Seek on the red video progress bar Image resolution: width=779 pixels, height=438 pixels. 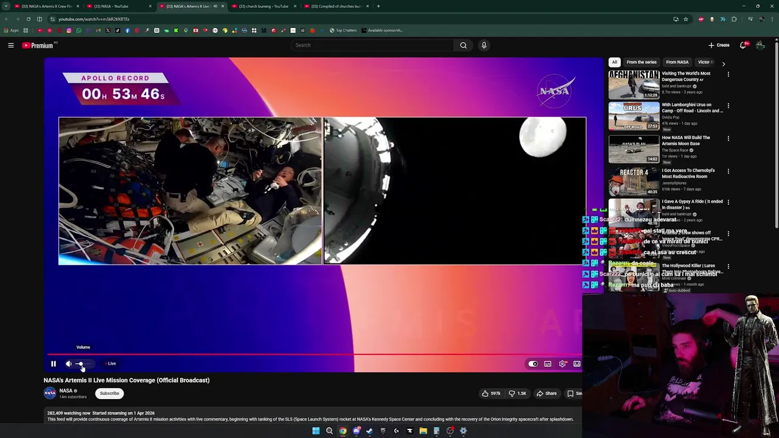point(315,353)
